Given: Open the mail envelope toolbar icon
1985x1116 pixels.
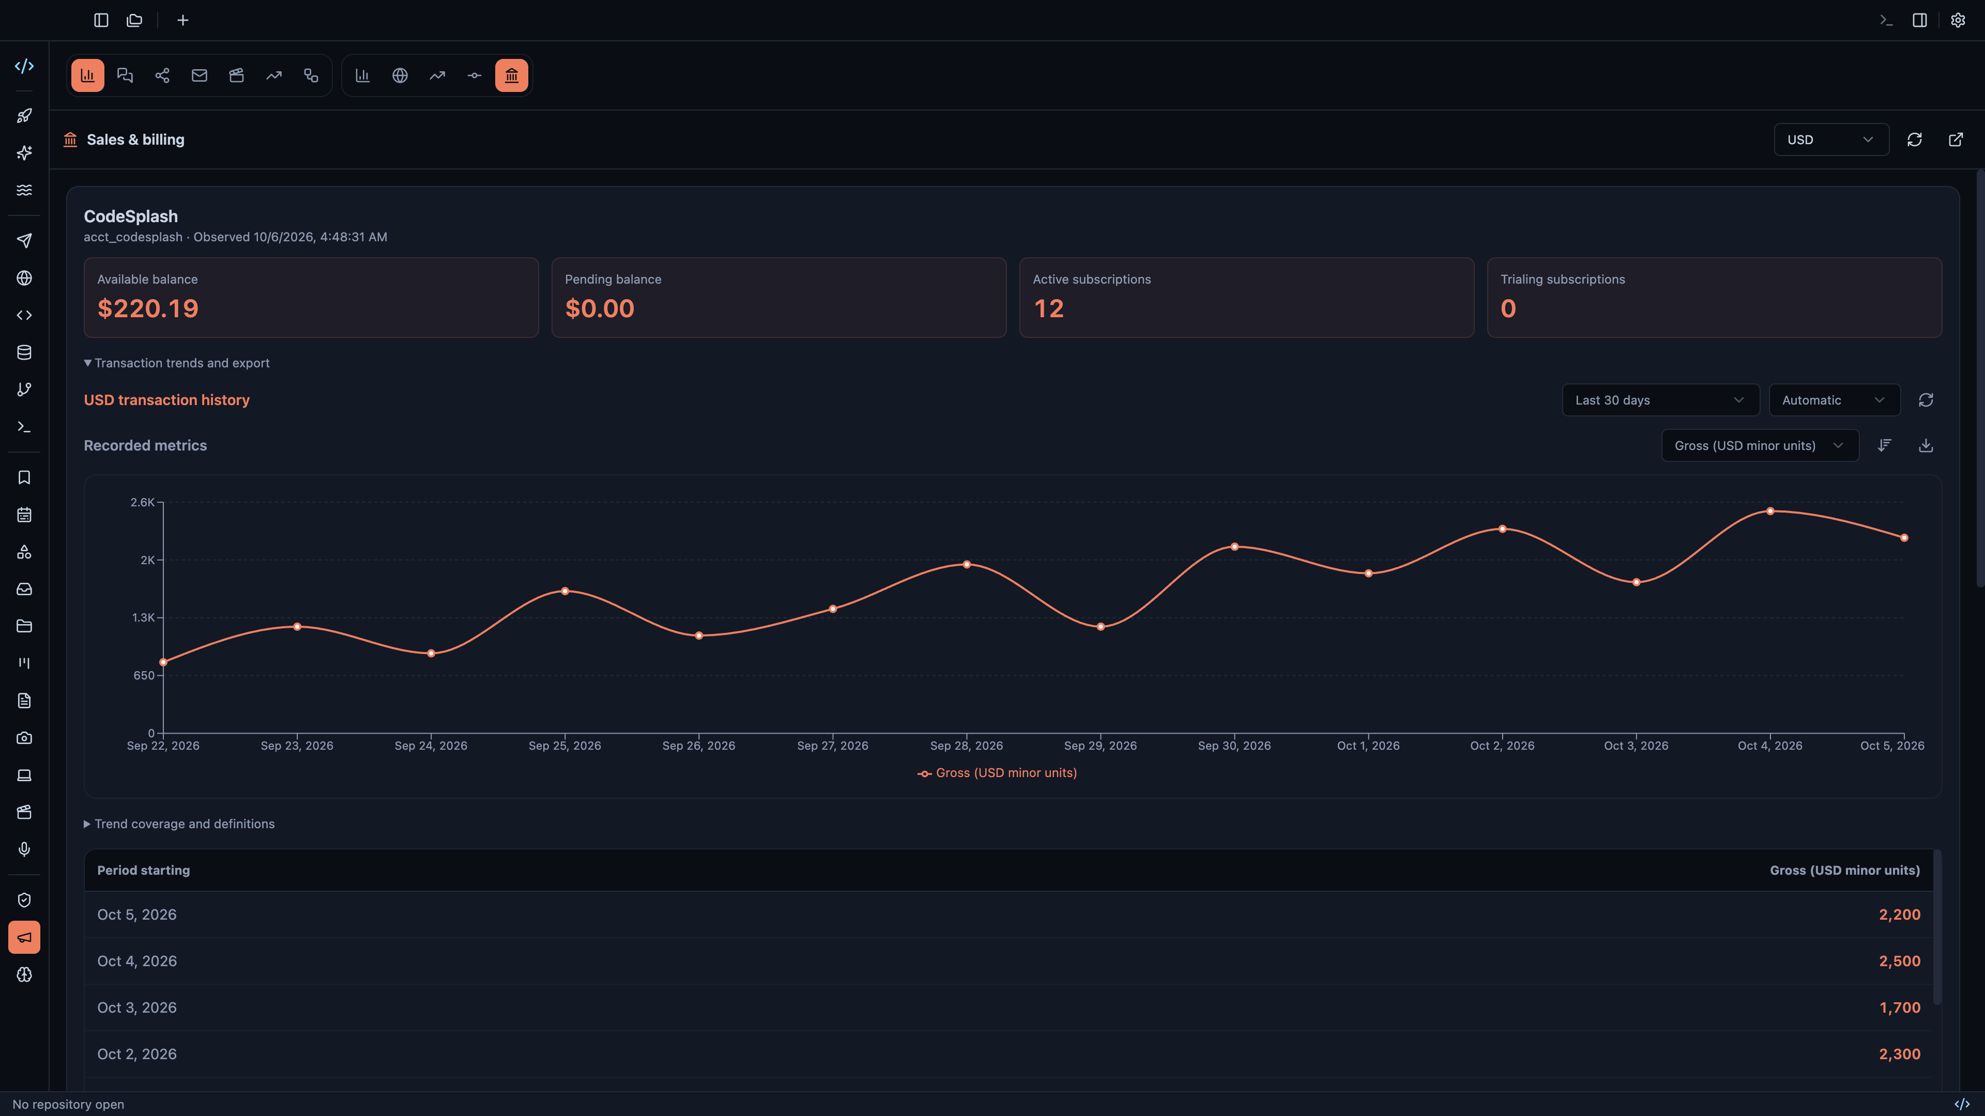Looking at the screenshot, I should (200, 75).
